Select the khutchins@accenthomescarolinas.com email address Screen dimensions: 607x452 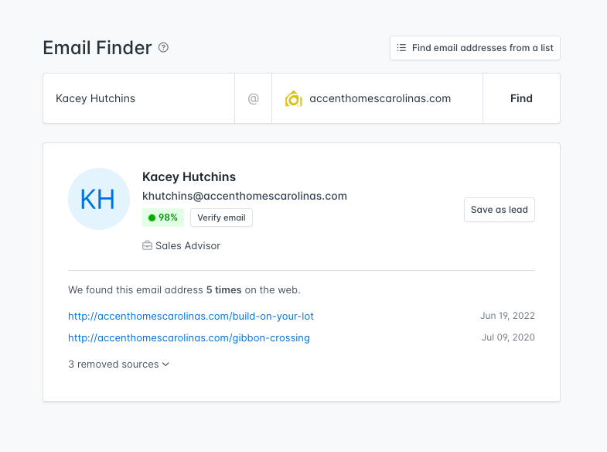244,196
